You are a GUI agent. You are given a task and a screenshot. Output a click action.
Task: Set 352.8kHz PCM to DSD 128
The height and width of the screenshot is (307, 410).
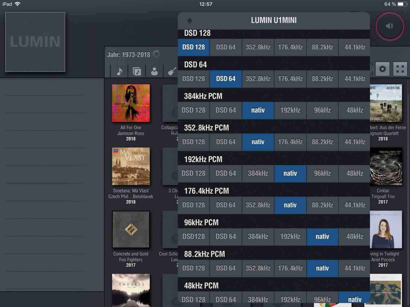[x=194, y=142]
